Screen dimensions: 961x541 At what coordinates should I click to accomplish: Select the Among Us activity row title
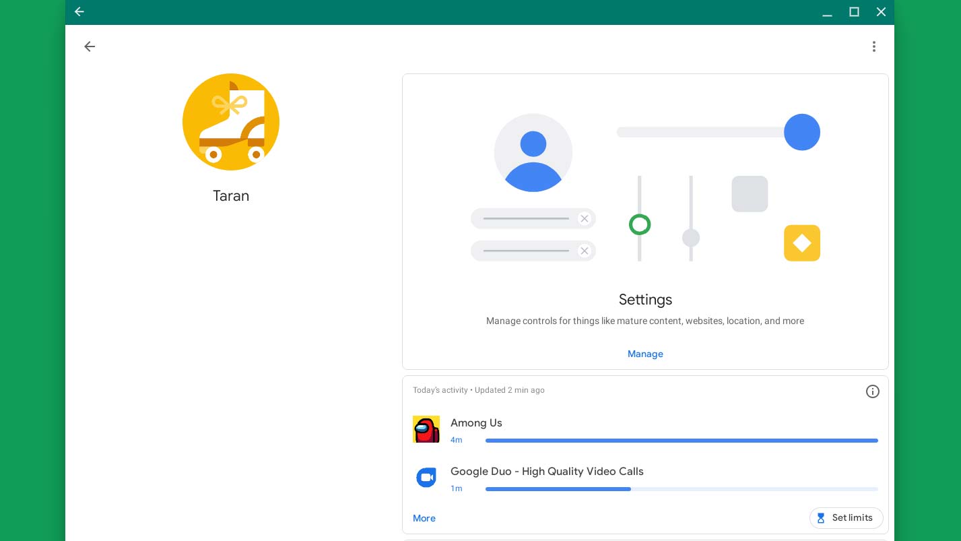pos(476,423)
